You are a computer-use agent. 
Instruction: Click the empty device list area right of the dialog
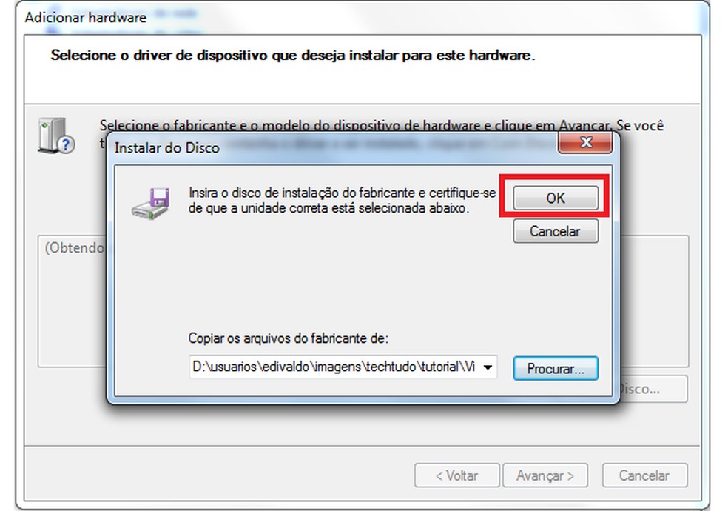pos(654,301)
